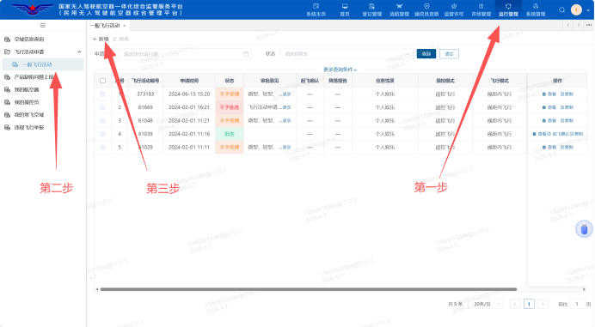Click 申请时间 column header

coord(189,81)
